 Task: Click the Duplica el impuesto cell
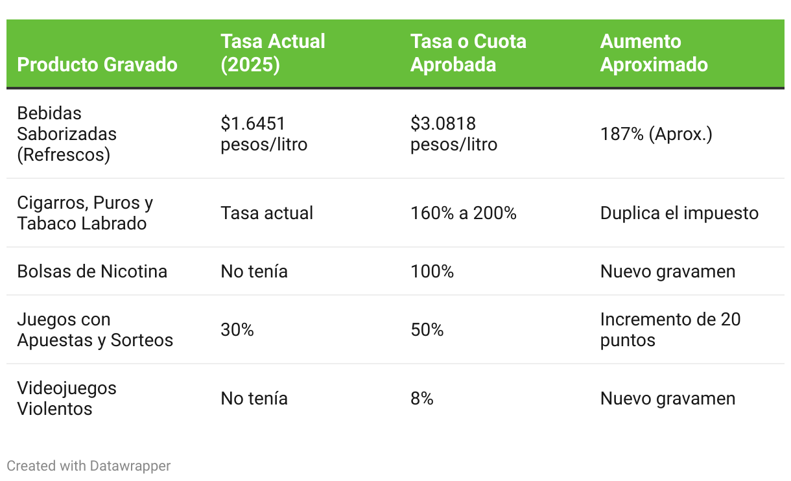(679, 213)
